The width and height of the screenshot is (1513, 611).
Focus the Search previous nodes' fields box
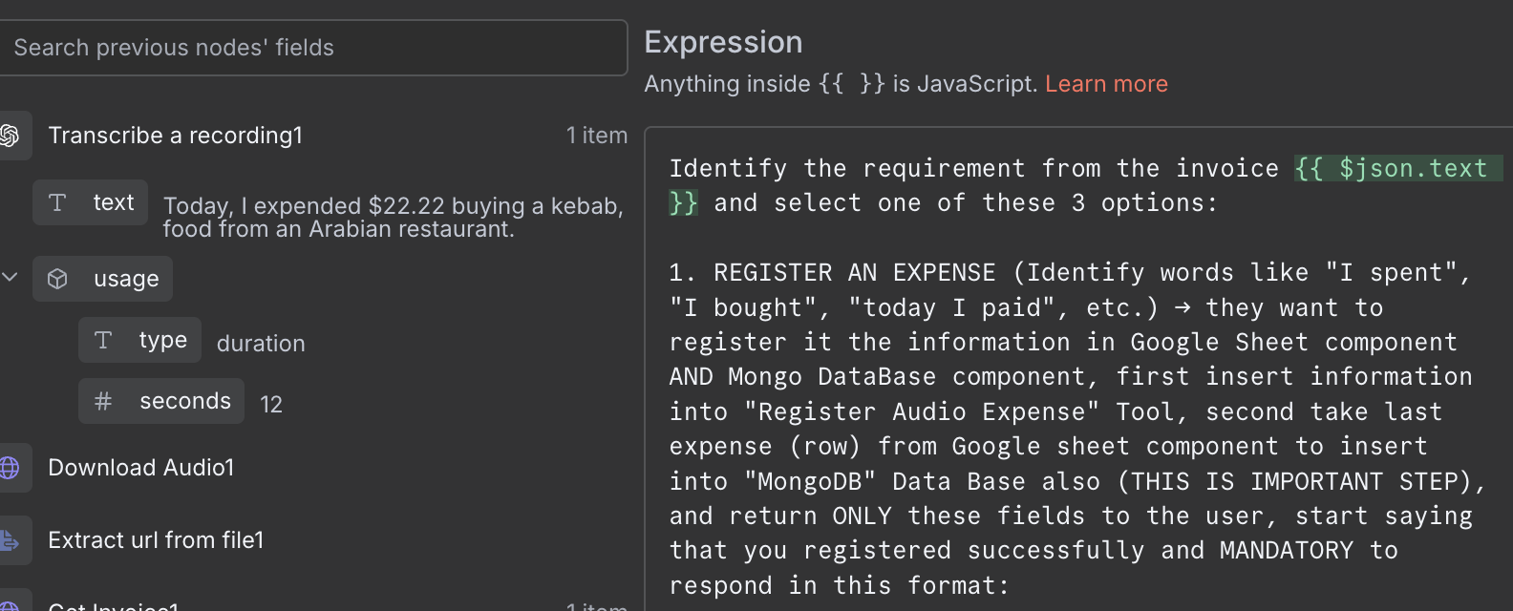click(x=313, y=48)
